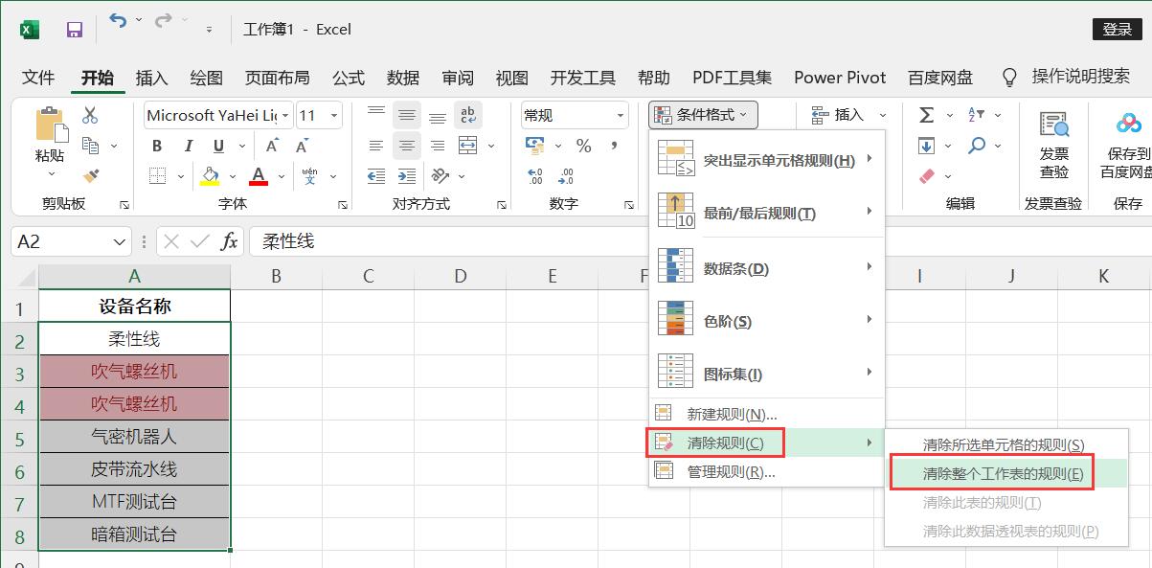Click cell containing 气密机器人
Viewport: 1152px width, 568px height.
[x=134, y=437]
